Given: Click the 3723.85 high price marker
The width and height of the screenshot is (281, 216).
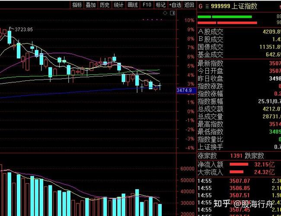Looking at the screenshot, I should point(23,29).
